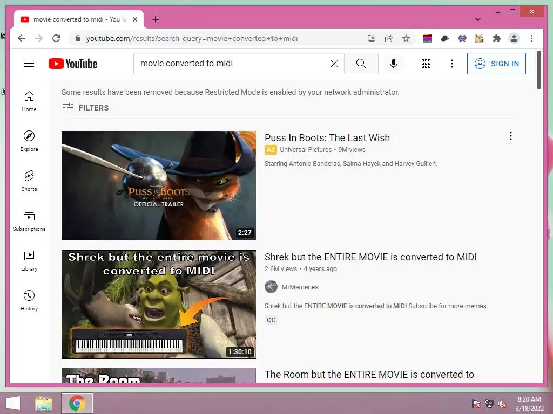Click the browser forward arrow
This screenshot has height=414, width=553.
click(x=39, y=38)
